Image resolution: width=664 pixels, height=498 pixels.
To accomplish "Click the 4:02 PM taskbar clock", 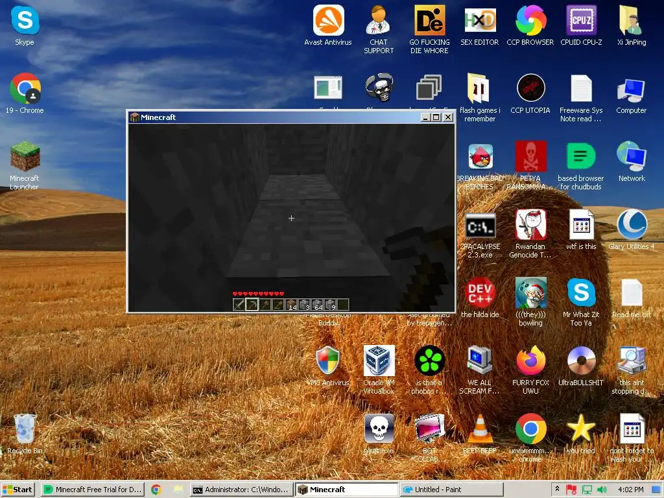I will [630, 490].
